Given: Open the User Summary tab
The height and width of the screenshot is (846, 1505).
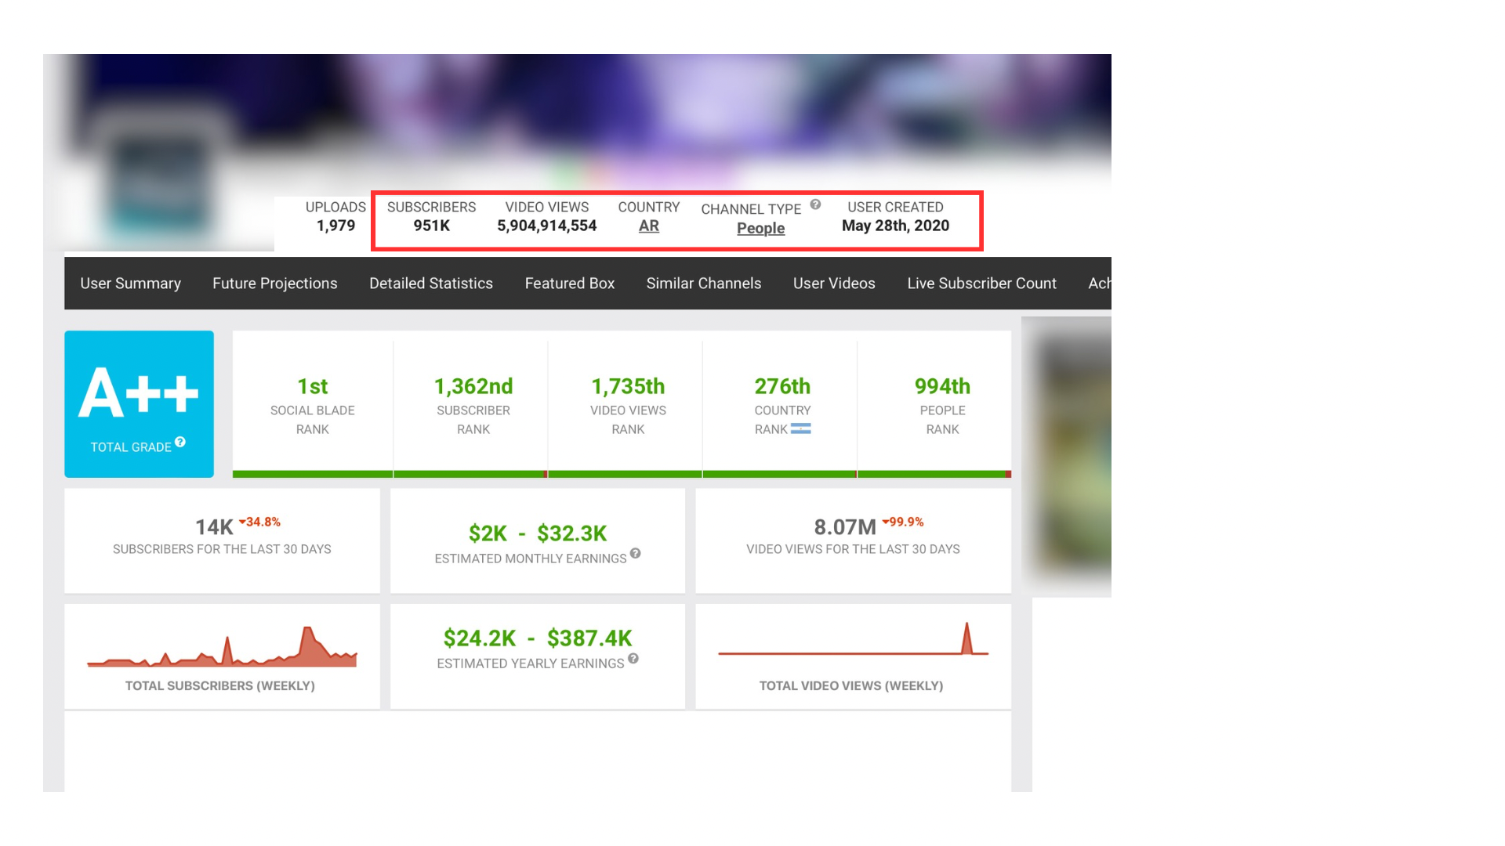Looking at the screenshot, I should click(130, 284).
